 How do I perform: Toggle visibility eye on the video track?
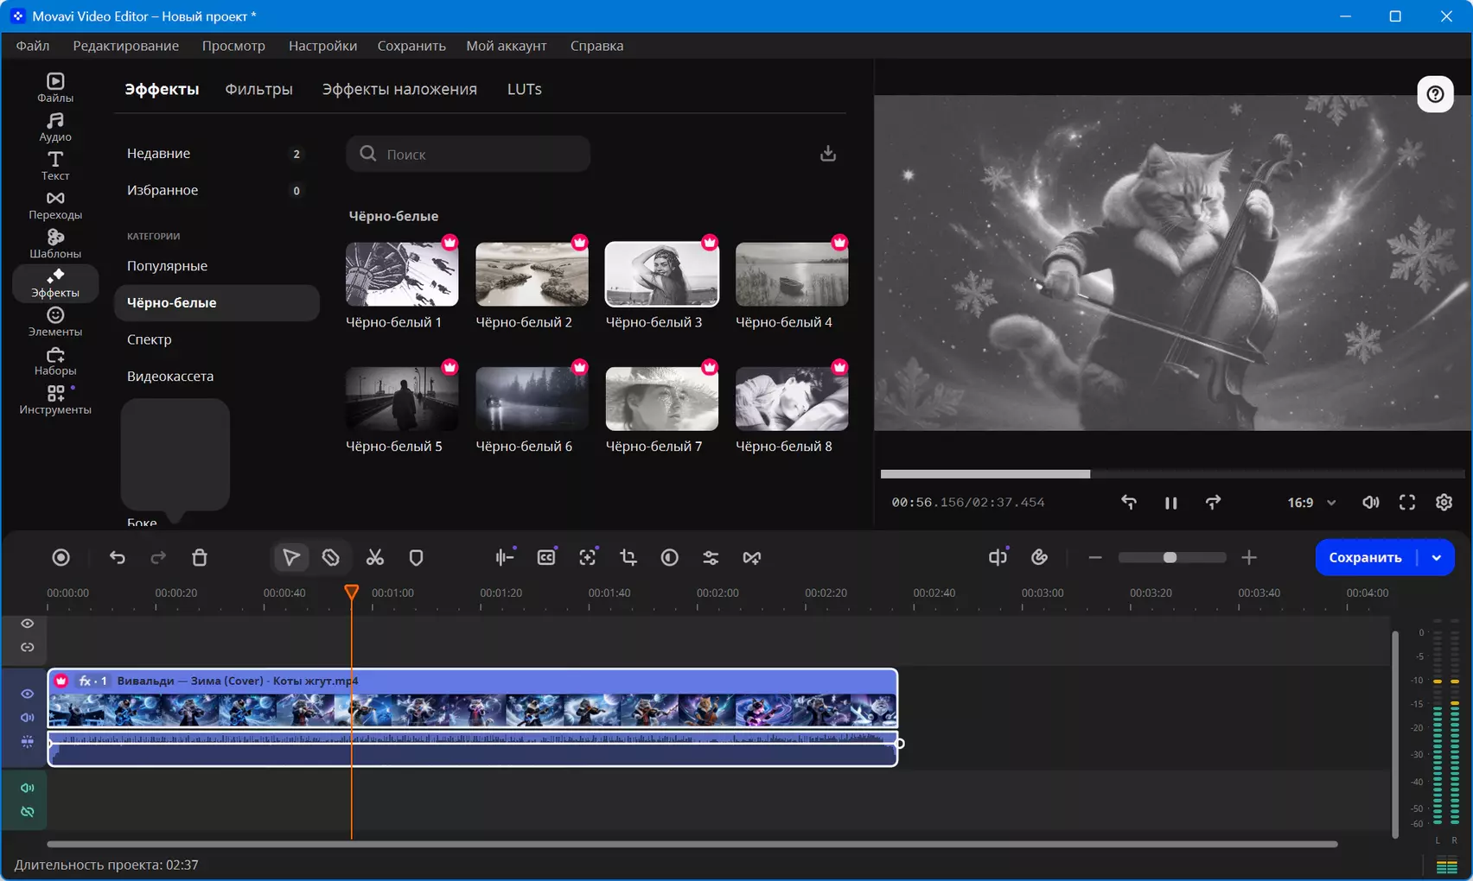[28, 694]
